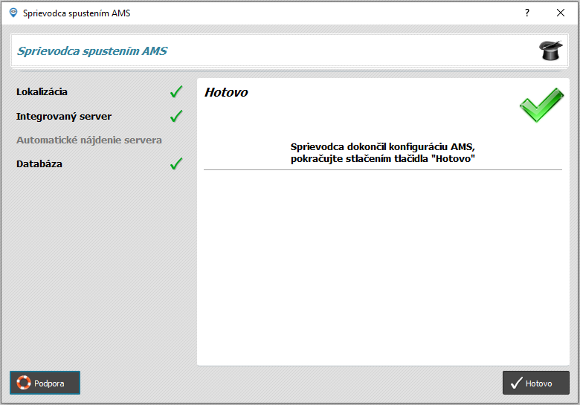Image resolution: width=580 pixels, height=405 pixels.
Task: Open Podpora support button
Action: (x=45, y=383)
